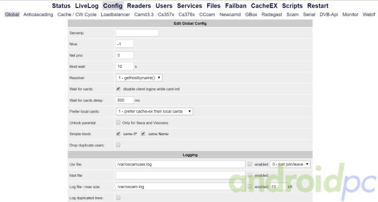
Task: Open the Radegast config tab
Action: [x=272, y=15]
